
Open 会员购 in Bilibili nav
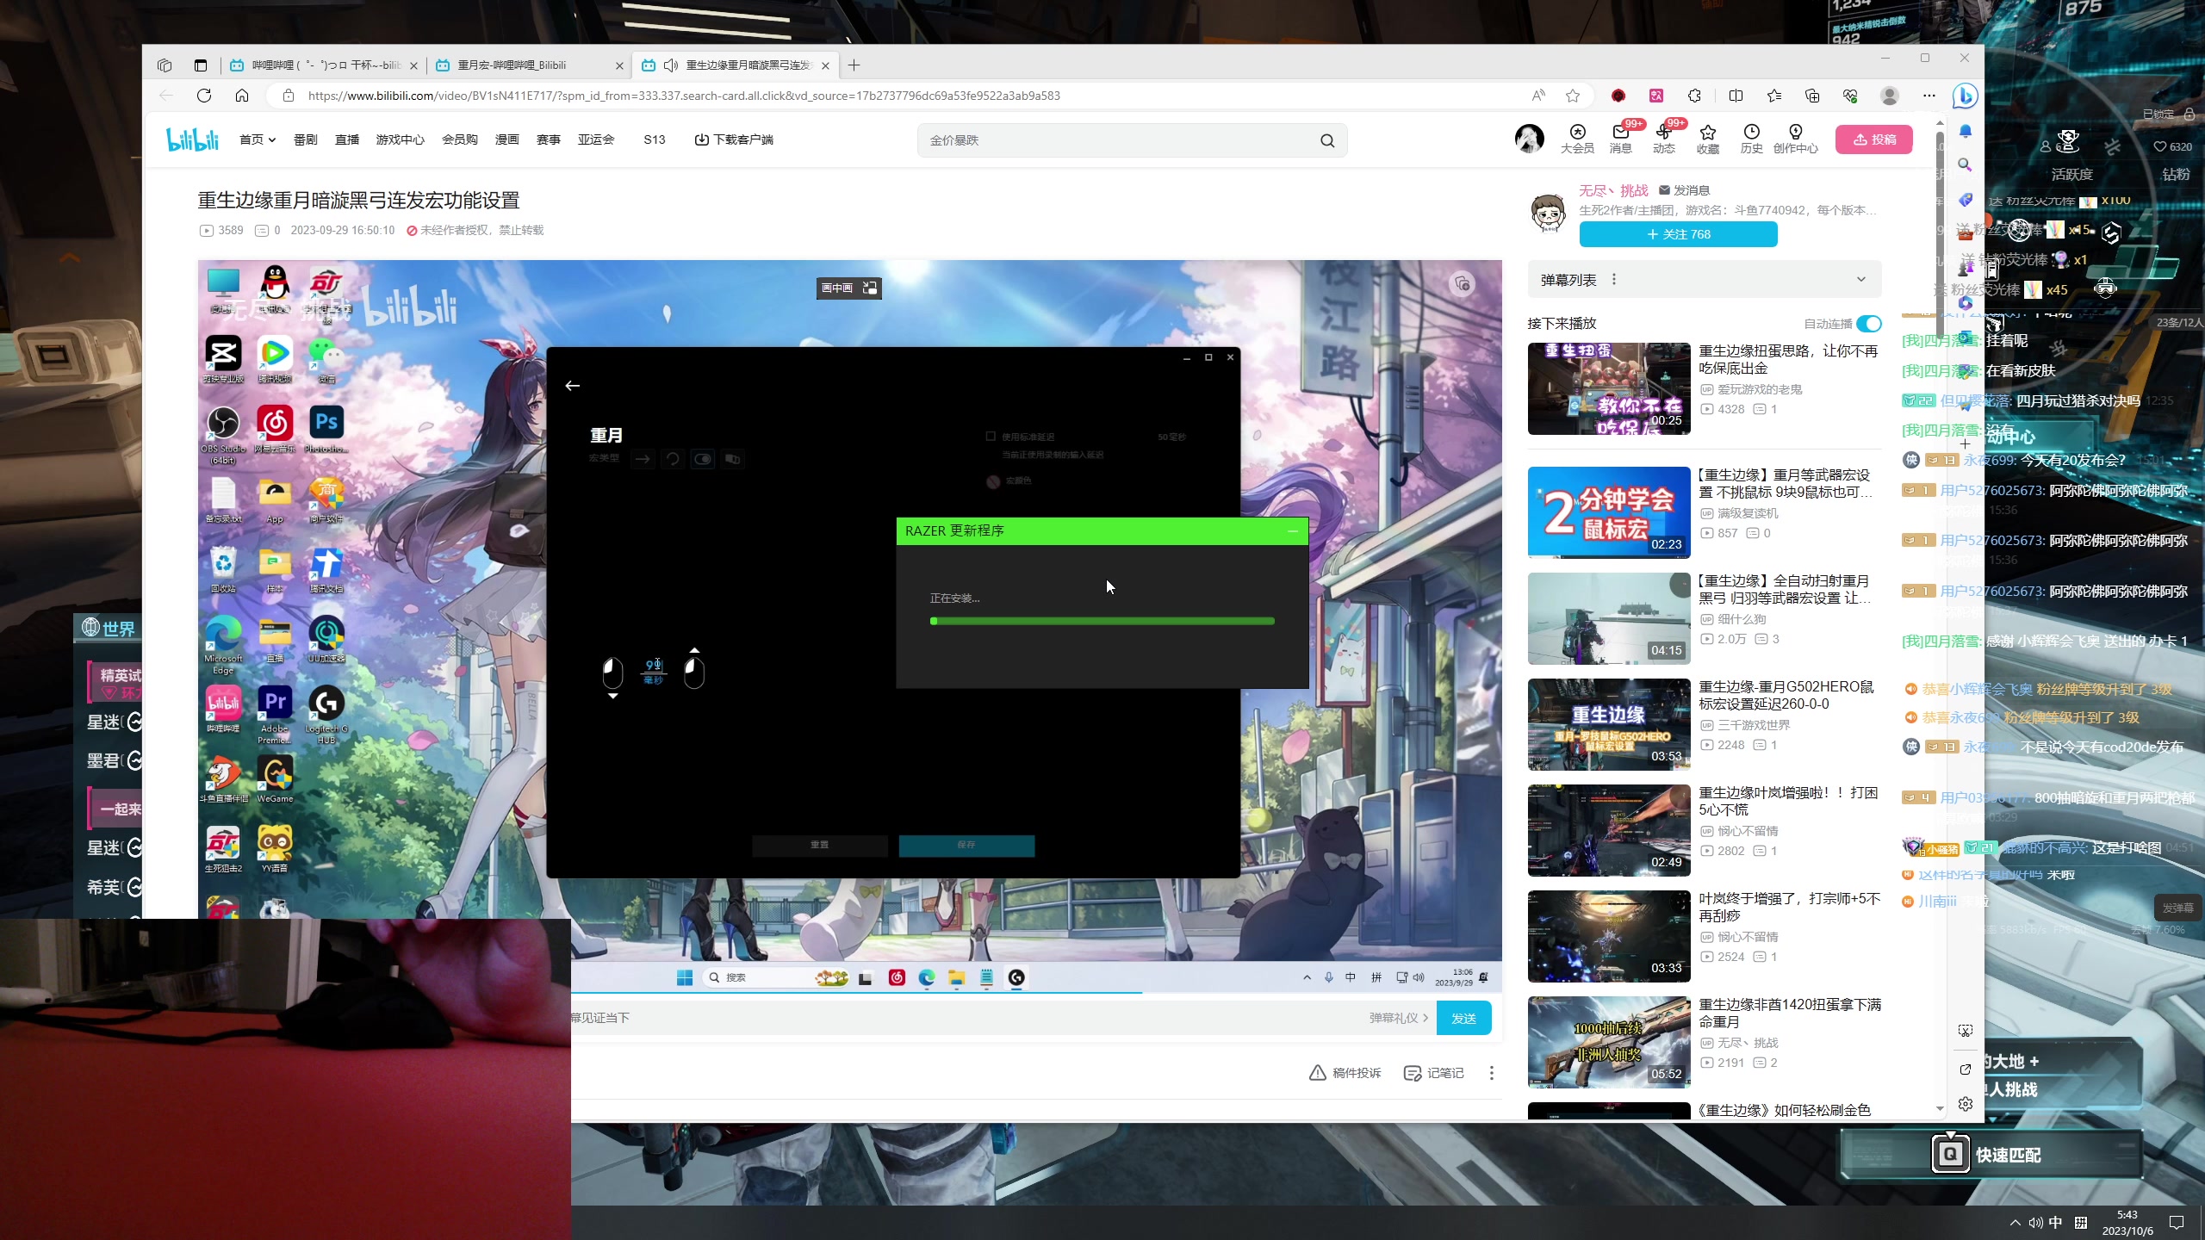460,139
